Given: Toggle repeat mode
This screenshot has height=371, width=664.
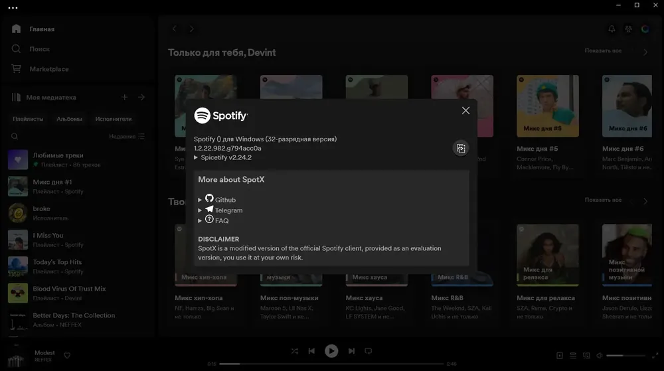Looking at the screenshot, I should pyautogui.click(x=369, y=350).
